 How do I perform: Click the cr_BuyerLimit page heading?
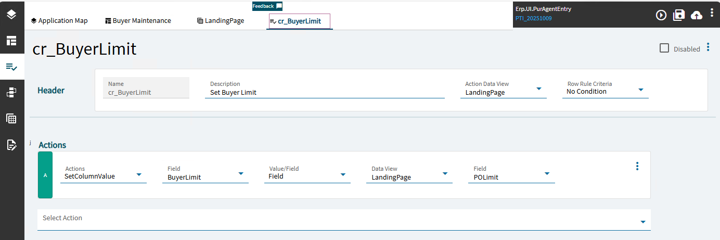[84, 48]
